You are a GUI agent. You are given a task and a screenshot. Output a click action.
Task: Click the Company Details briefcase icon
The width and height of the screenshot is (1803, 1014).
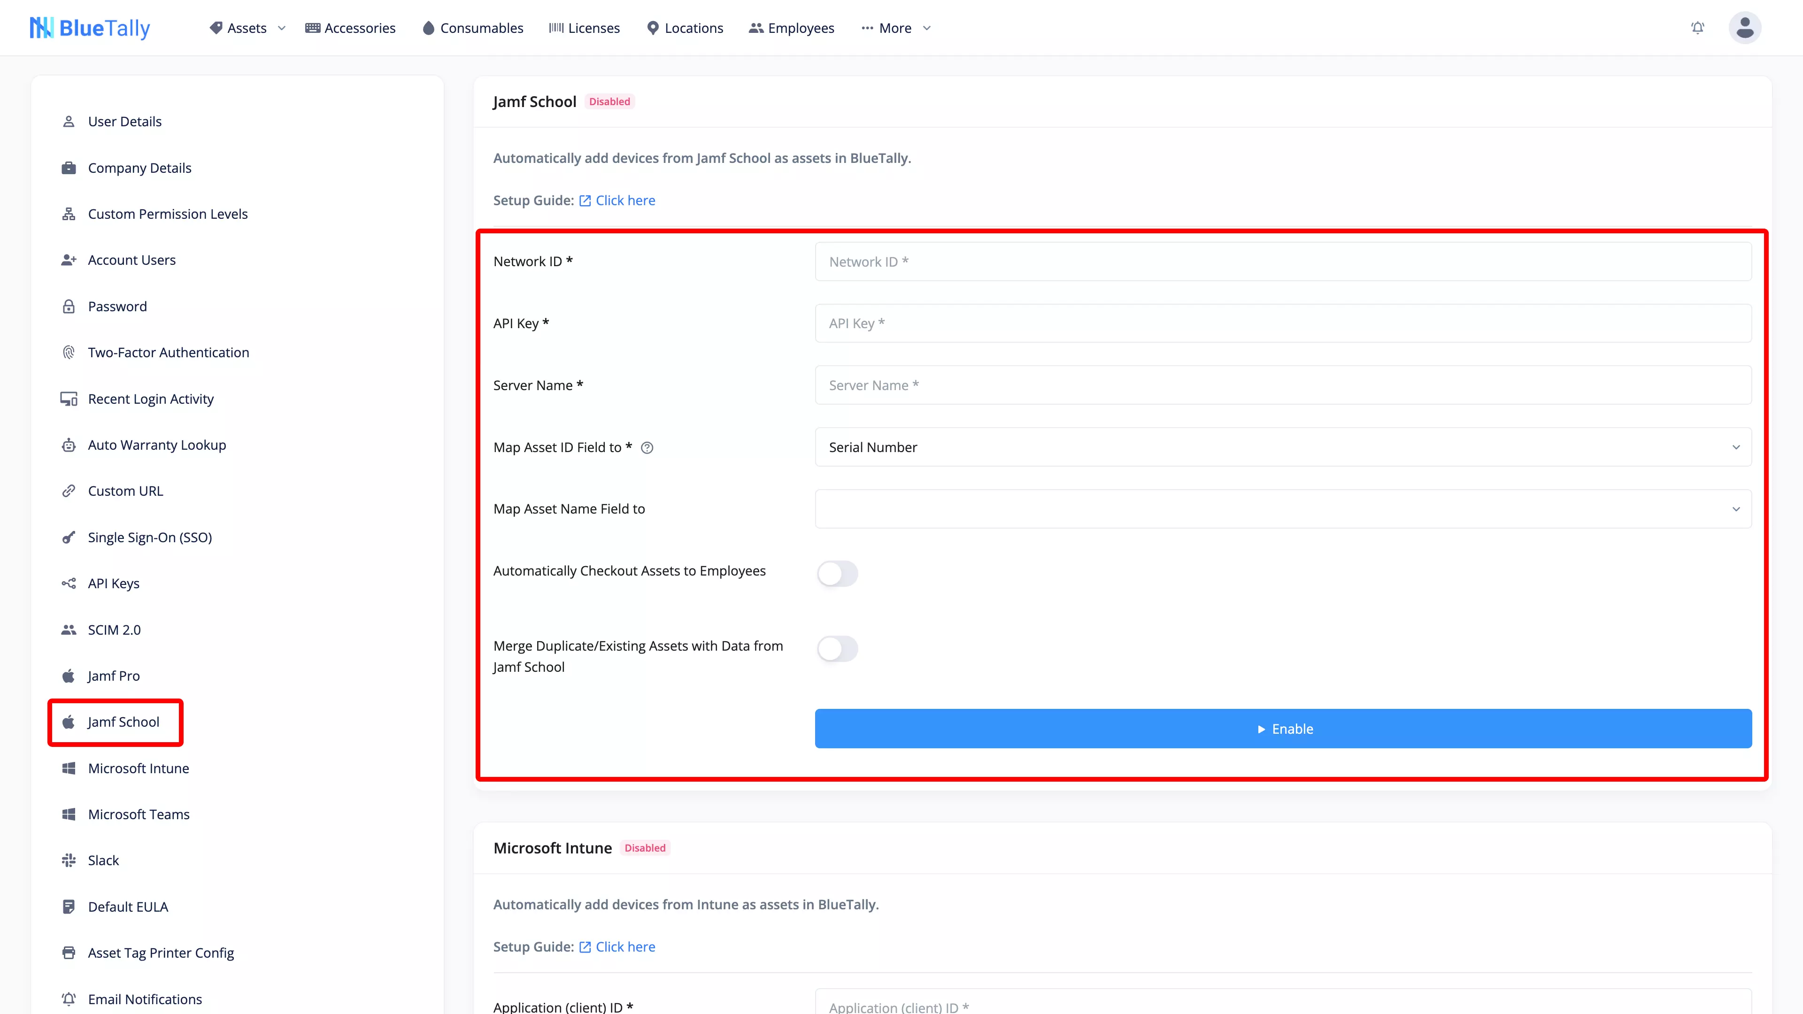click(69, 168)
